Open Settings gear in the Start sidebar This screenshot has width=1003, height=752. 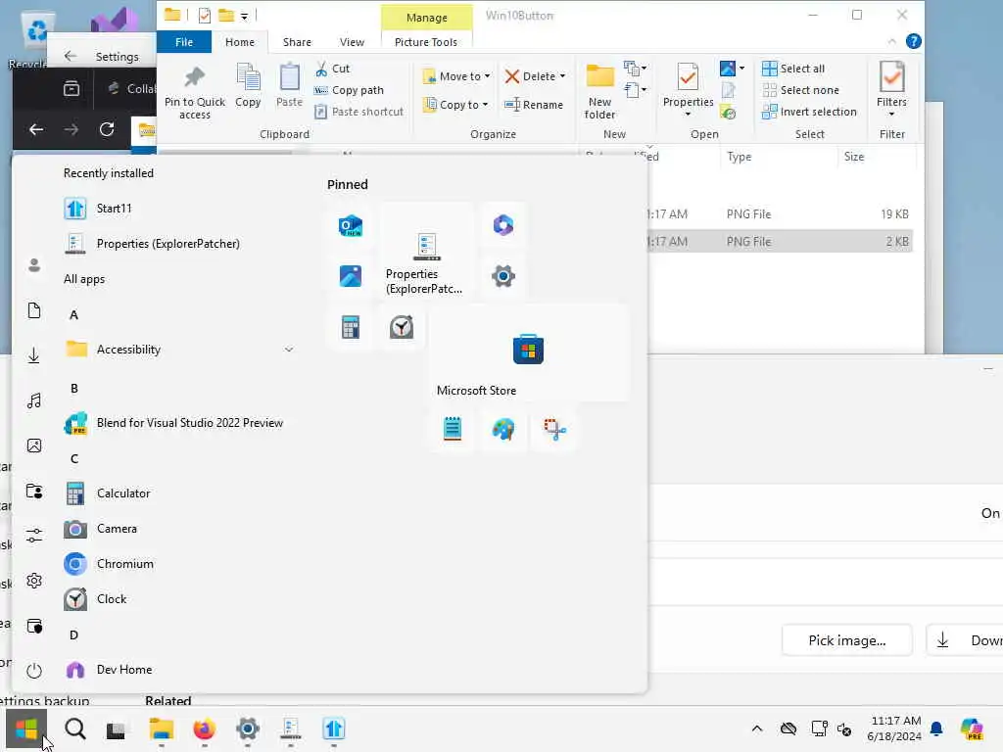click(x=34, y=581)
